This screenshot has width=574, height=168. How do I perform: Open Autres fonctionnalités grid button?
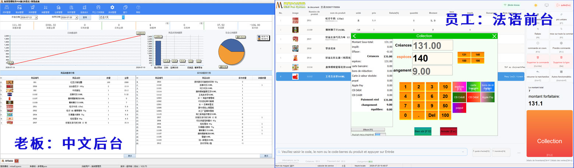click(561, 75)
